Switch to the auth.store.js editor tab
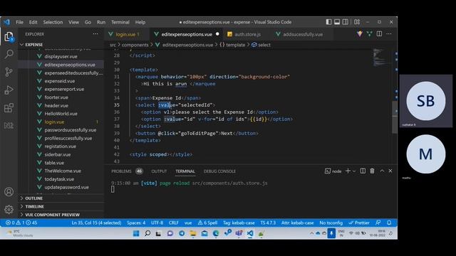The height and width of the screenshot is (256, 456). (248, 34)
